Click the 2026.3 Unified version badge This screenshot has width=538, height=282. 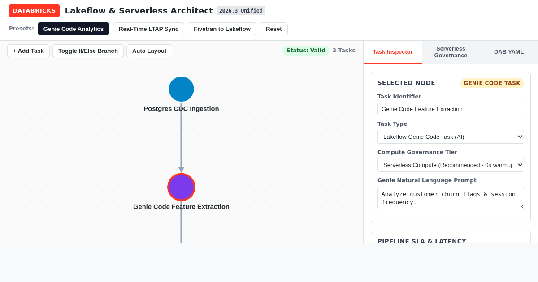coord(241,11)
